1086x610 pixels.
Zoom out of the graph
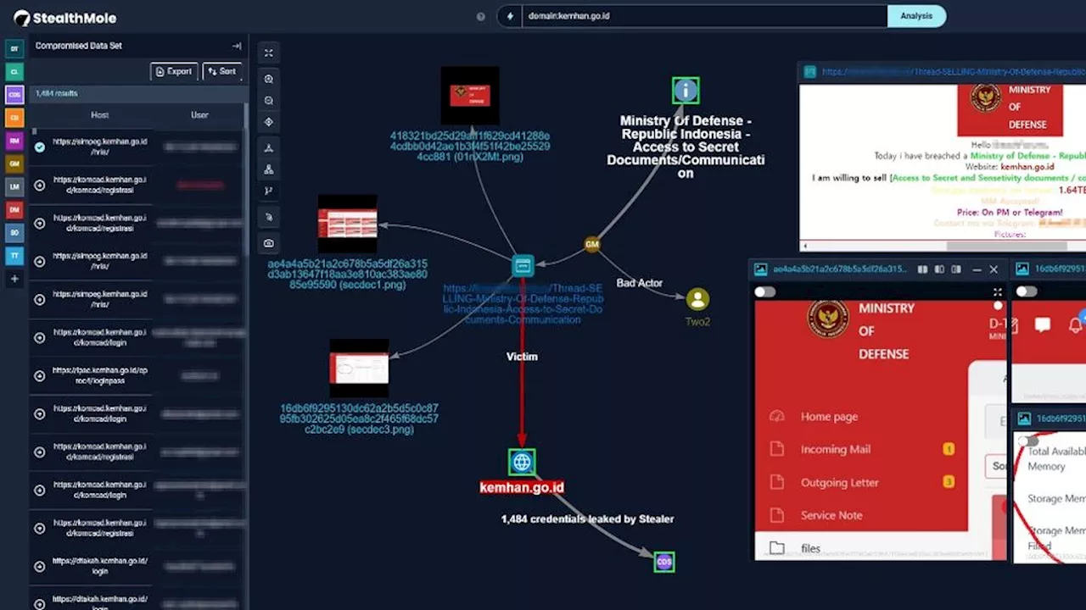coord(268,100)
